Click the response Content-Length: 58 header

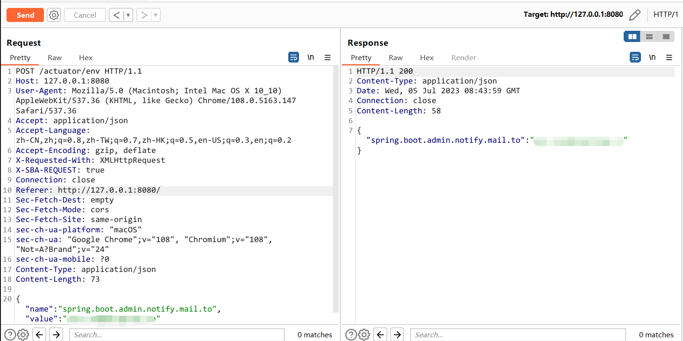399,111
